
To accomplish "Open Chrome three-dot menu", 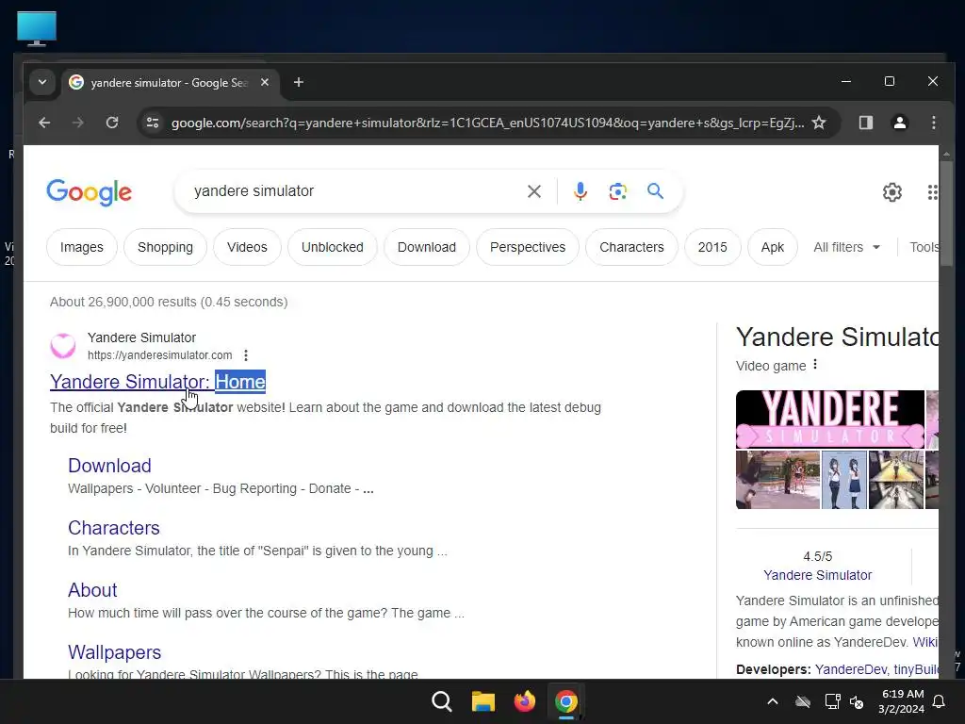I will click(x=934, y=123).
